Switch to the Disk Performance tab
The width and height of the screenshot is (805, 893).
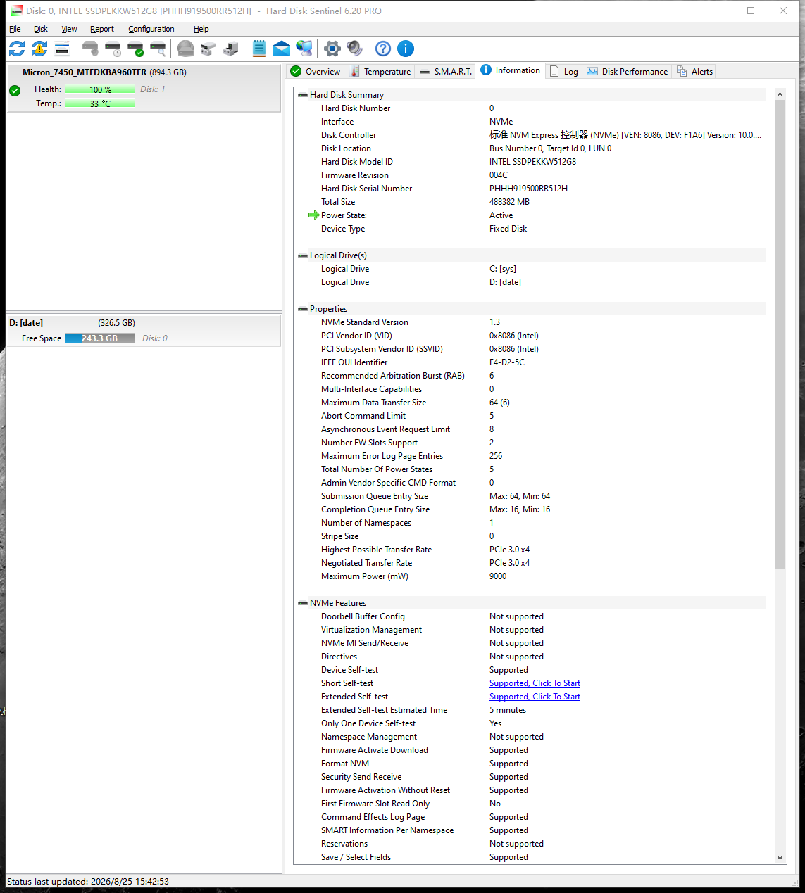pos(627,71)
